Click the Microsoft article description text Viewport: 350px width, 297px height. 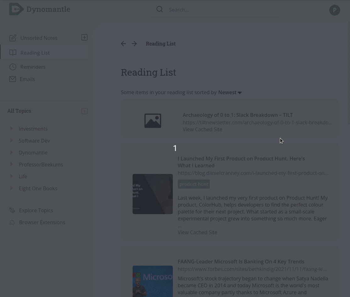tap(253, 285)
